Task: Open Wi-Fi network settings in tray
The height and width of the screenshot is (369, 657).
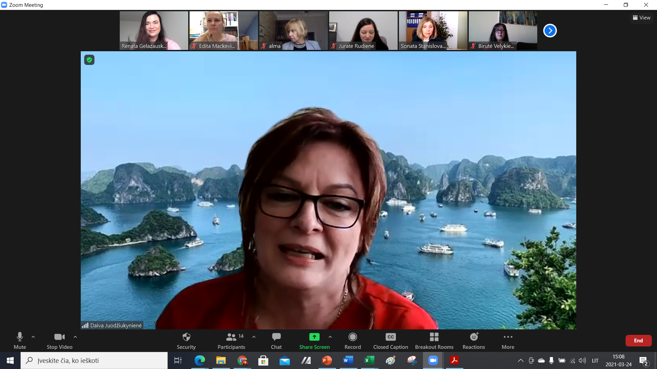Action: (572, 360)
